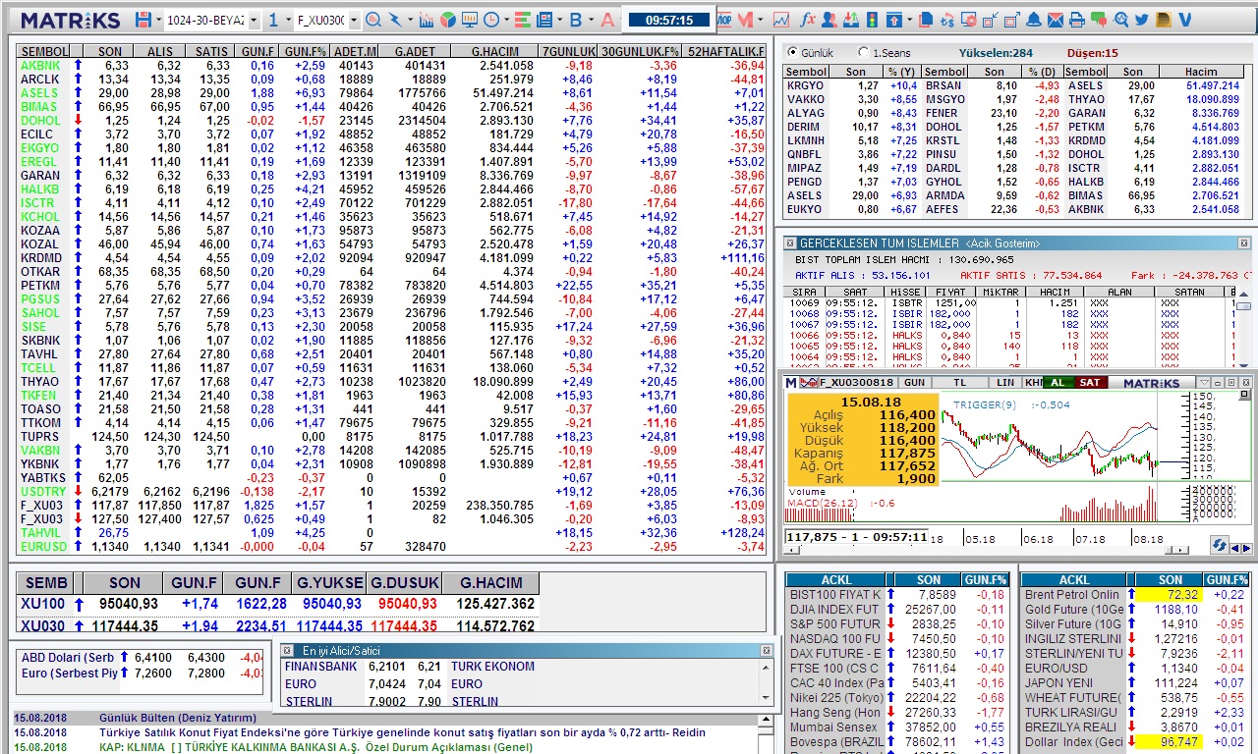
Task: Click the fx formula icon
Action: 808,20
